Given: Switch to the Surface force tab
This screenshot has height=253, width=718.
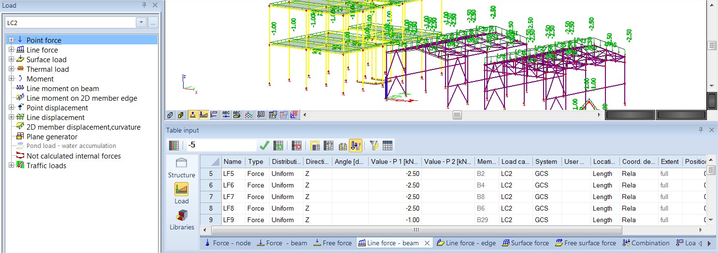Looking at the screenshot, I should click(525, 243).
